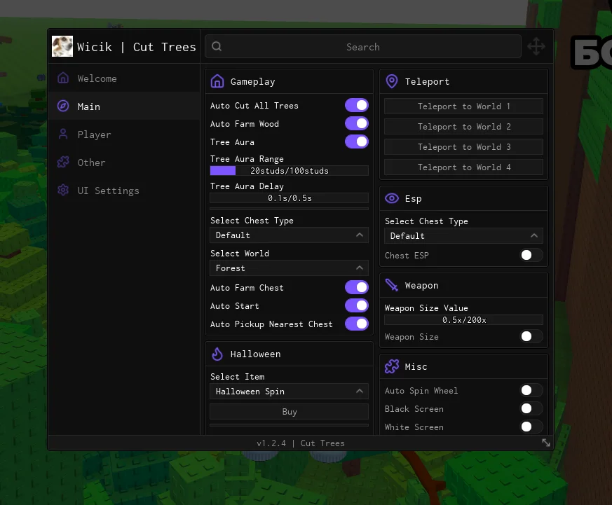612x505 pixels.
Task: Open the Halloween Spin item dropdown
Action: click(289, 392)
